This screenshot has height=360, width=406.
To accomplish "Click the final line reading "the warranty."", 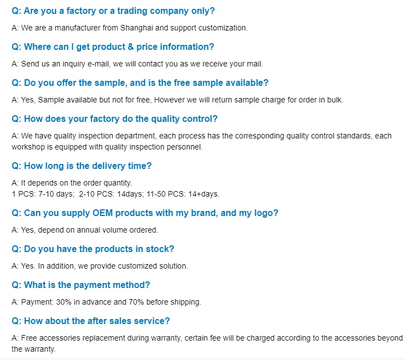I will [34, 349].
